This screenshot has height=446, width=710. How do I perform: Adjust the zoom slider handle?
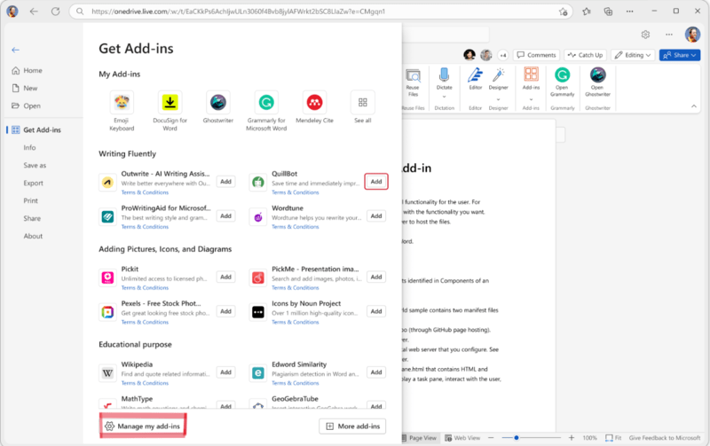pos(517,438)
